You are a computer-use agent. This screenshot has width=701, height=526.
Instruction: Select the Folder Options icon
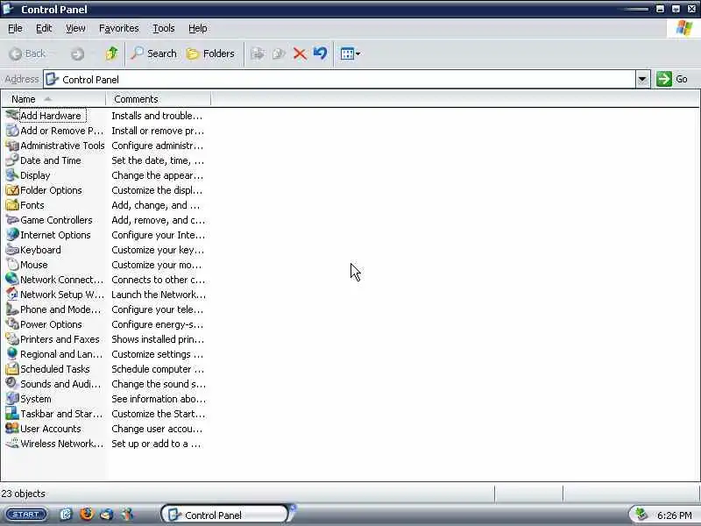pyautogui.click(x=12, y=190)
